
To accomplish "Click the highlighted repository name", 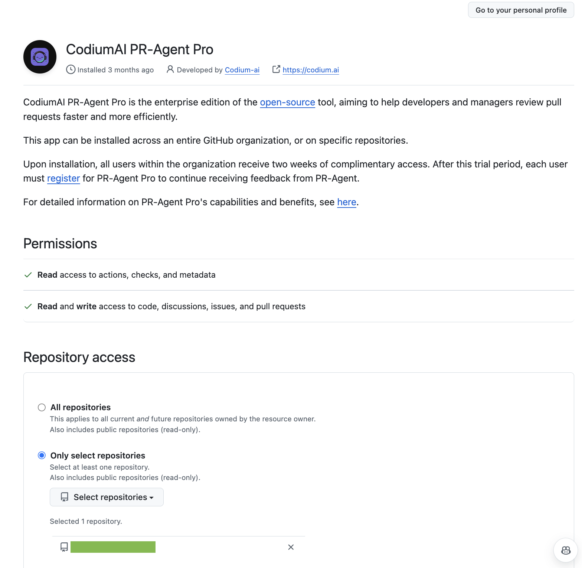I will coord(113,547).
